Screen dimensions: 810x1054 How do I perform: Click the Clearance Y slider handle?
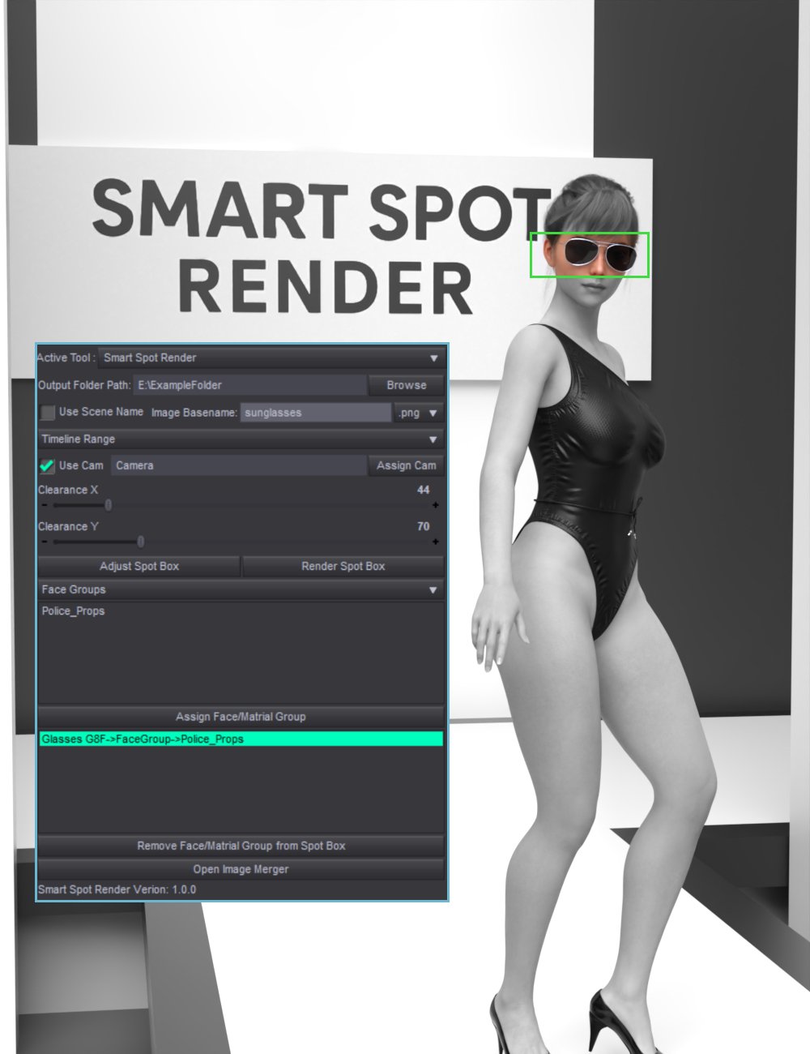click(x=140, y=541)
